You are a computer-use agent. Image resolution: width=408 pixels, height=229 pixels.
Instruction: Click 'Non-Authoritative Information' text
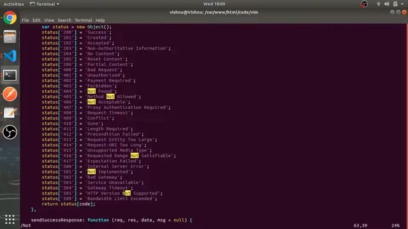[x=126, y=48]
